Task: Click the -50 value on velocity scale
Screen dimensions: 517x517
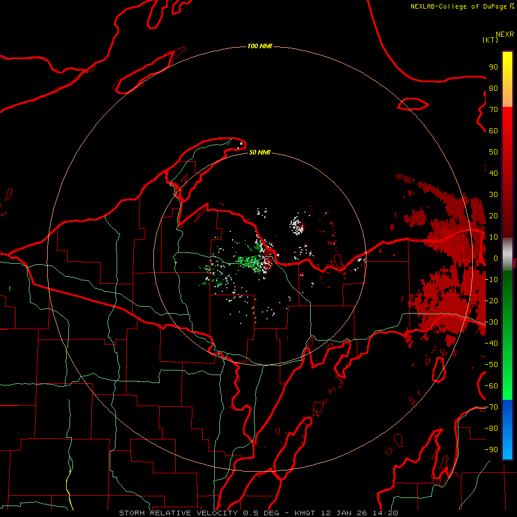Action: click(x=491, y=365)
